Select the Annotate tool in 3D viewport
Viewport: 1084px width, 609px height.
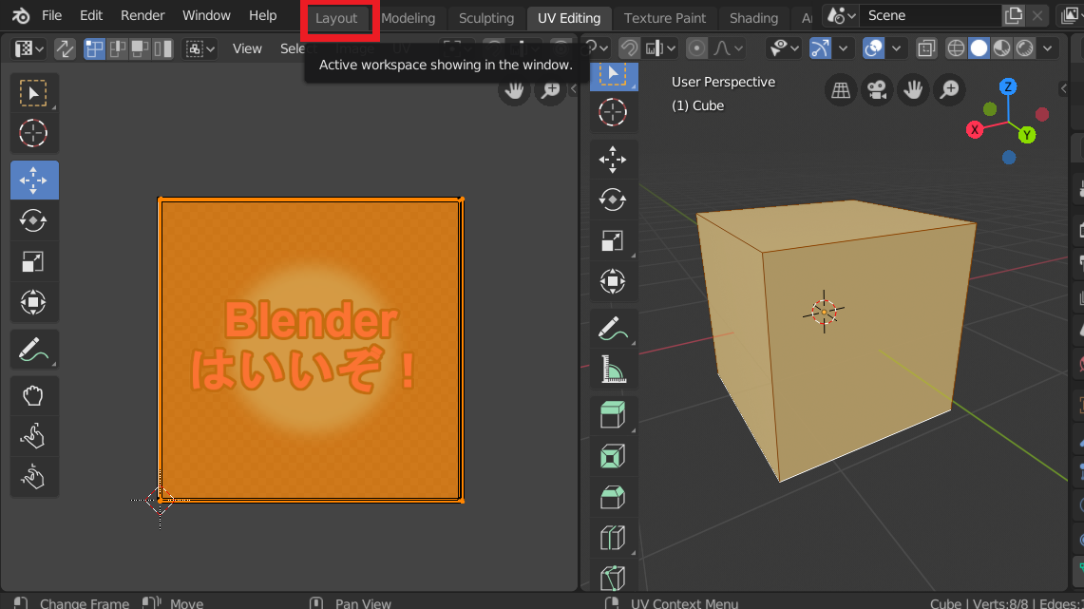[x=613, y=329]
